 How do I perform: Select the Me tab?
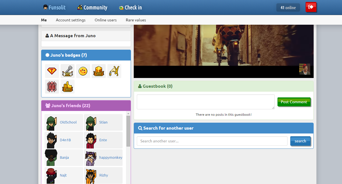44,20
